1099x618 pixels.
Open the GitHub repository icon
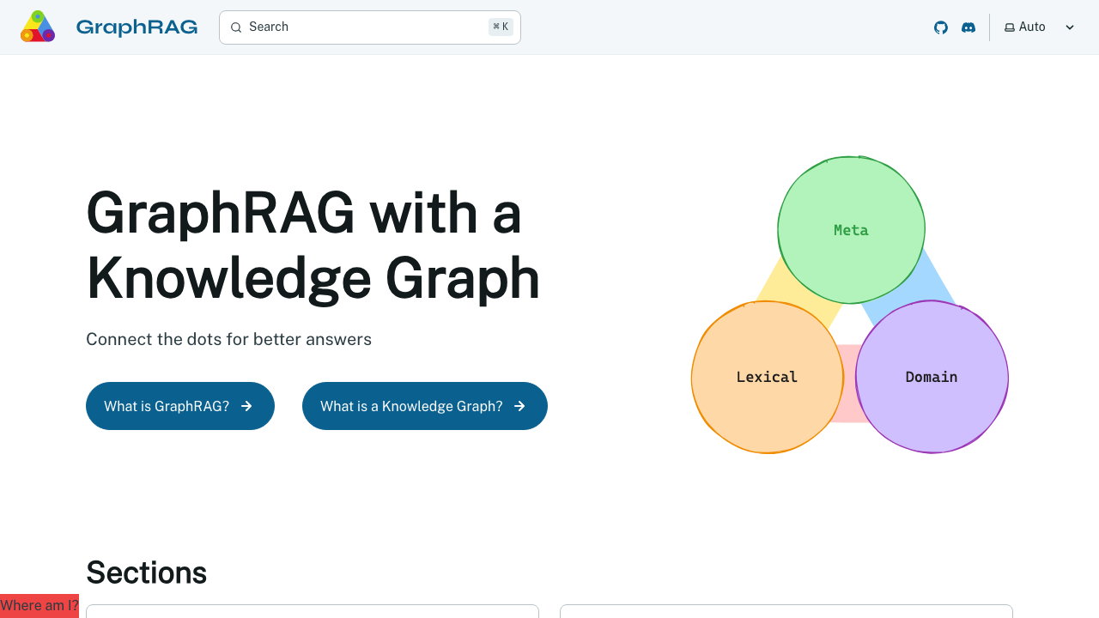(x=941, y=27)
